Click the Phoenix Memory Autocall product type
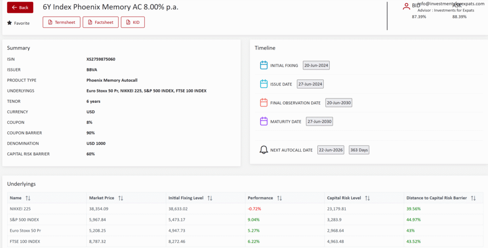Viewport: 488px width, 248px height. tap(112, 80)
